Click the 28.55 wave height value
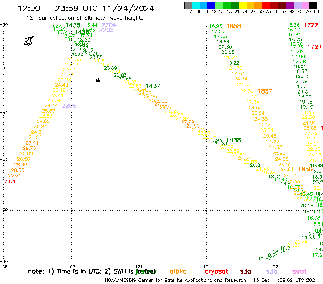This screenshot has width=323, height=284. tap(17, 170)
